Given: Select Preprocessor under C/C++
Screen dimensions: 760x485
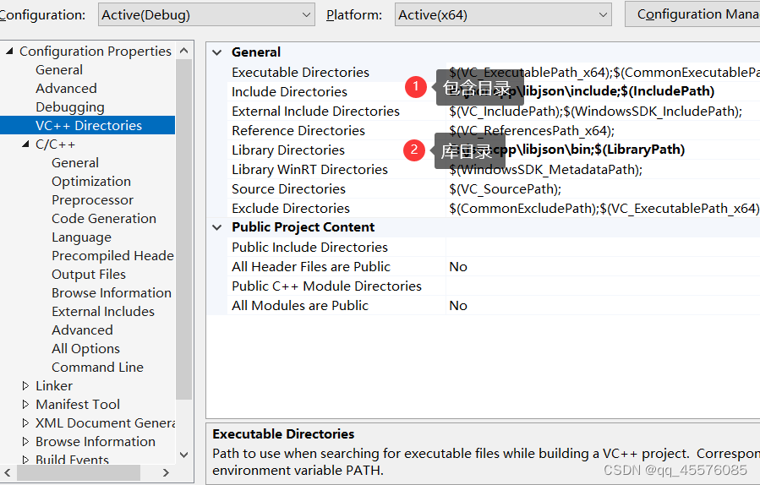Looking at the screenshot, I should tap(92, 200).
